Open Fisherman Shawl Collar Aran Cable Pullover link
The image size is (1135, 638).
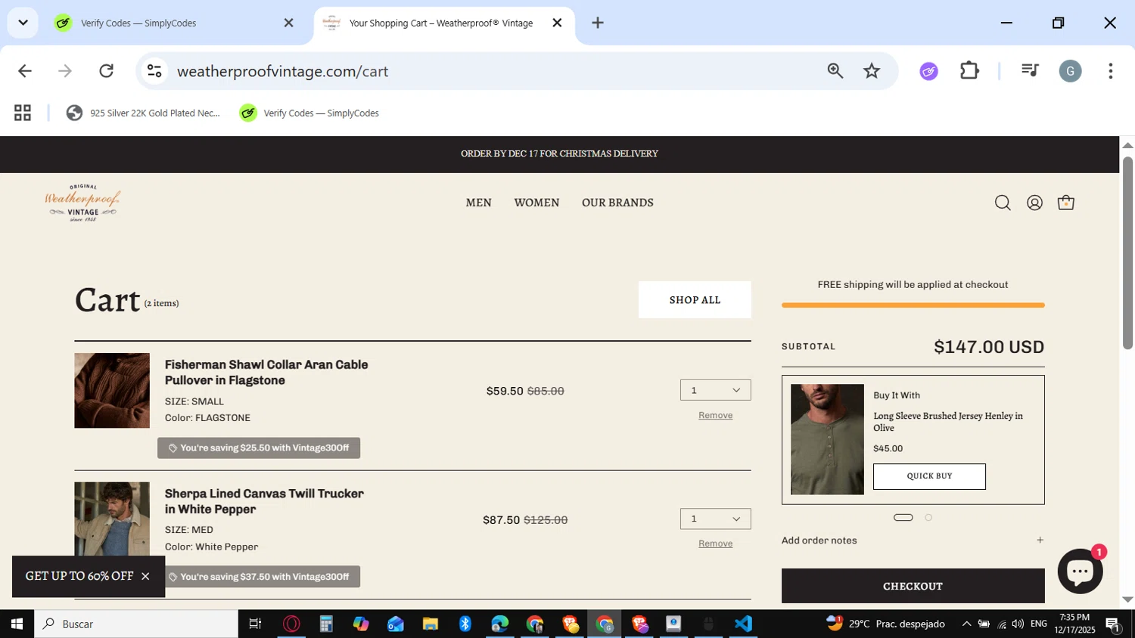tap(266, 372)
